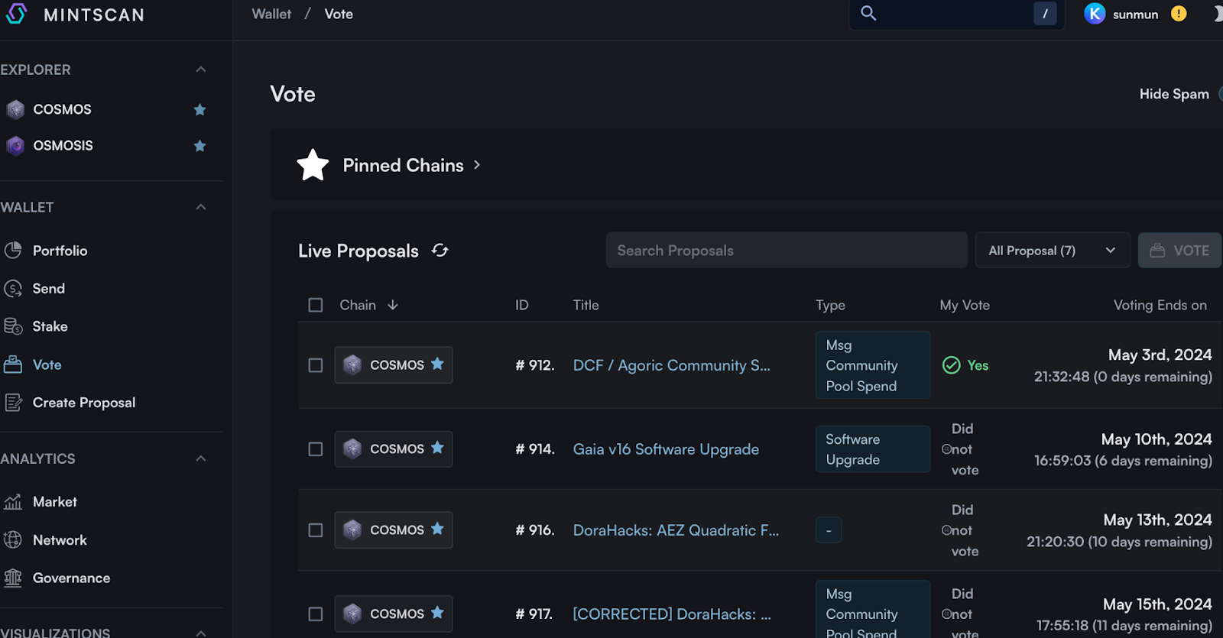Open DoraHacks: AEZ Quadratic proposal
The height and width of the screenshot is (638, 1223).
(676, 530)
